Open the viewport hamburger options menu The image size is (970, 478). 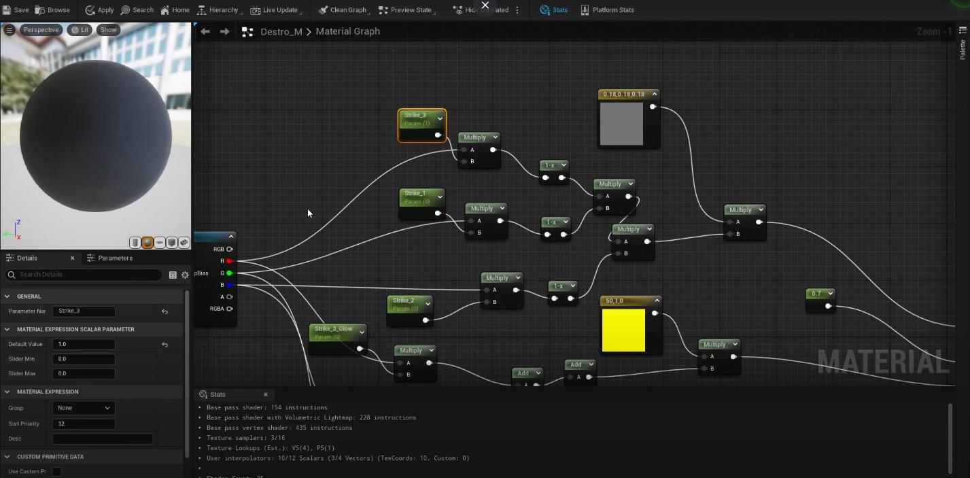pos(10,30)
